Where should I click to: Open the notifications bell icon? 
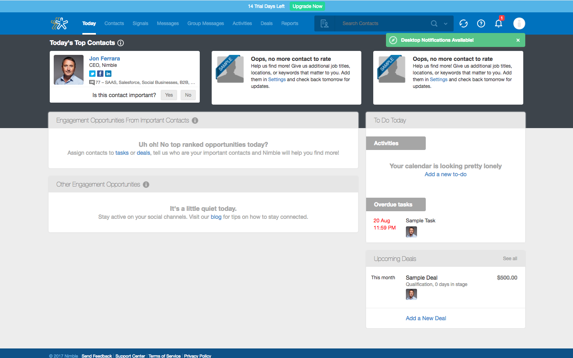(x=499, y=23)
